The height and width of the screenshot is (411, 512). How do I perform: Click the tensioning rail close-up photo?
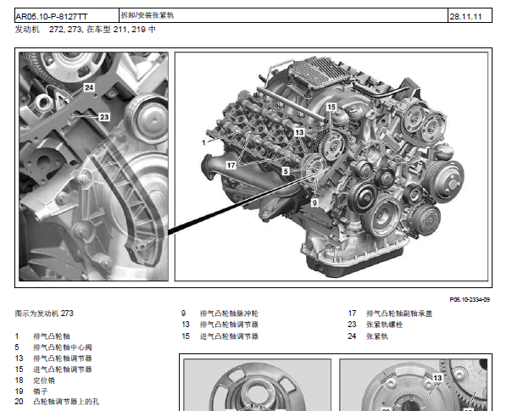pyautogui.click(x=94, y=166)
